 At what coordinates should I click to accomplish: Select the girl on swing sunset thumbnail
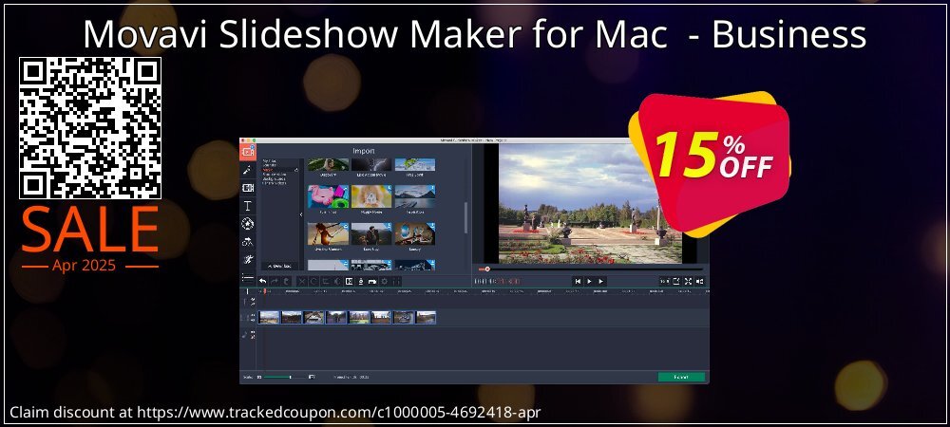(329, 234)
